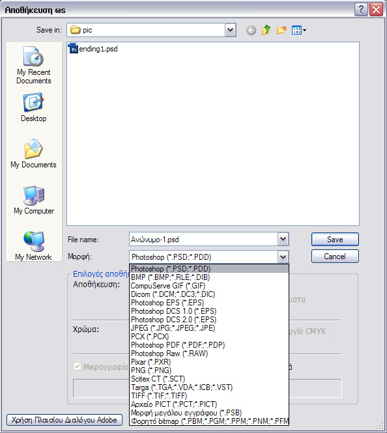Open My Computer location
The image size is (387, 433).
[34, 200]
